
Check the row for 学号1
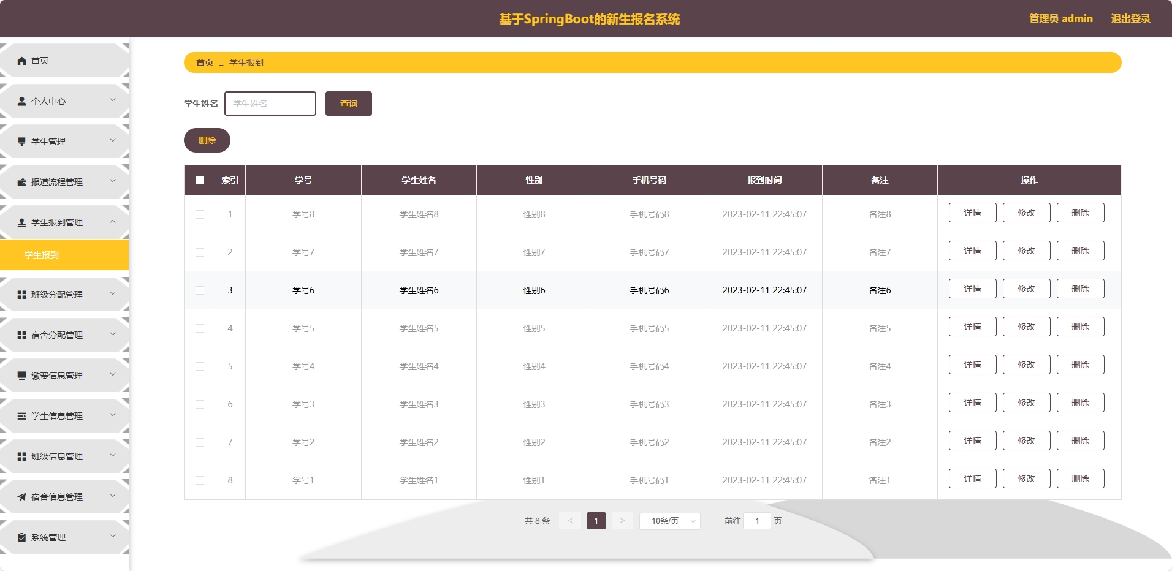pos(200,480)
